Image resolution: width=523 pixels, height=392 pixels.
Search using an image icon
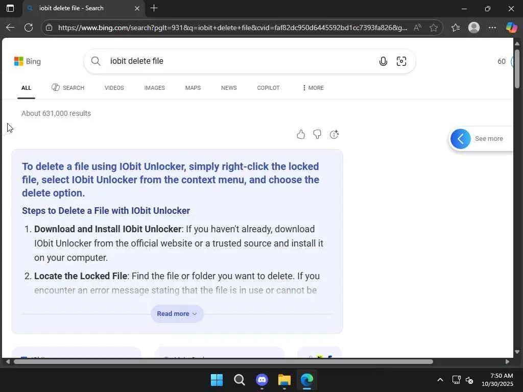[401, 61]
